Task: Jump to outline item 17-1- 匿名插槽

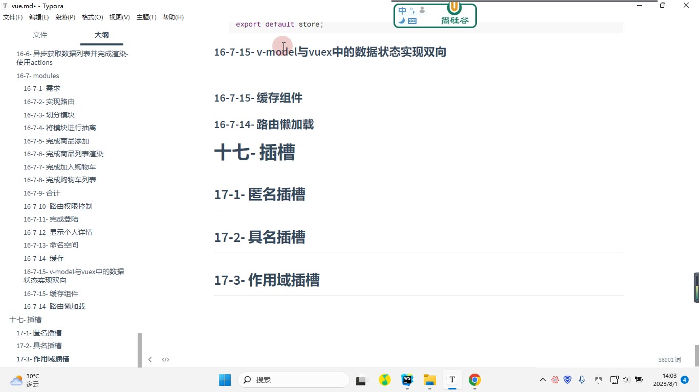Action: coord(39,333)
